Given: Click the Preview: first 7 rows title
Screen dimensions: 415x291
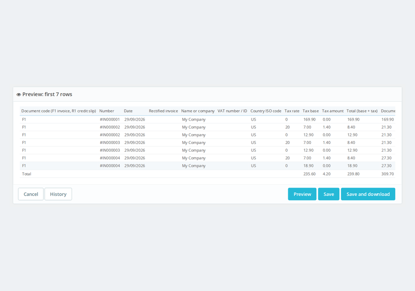Looking at the screenshot, I should [47, 94].
